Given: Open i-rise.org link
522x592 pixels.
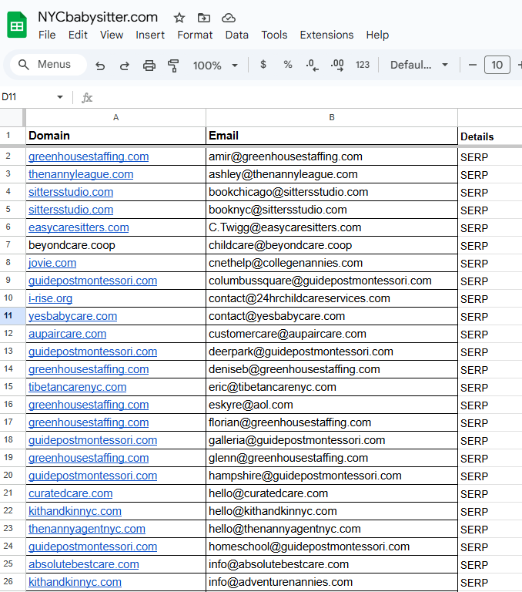Looking at the screenshot, I should tap(50, 298).
